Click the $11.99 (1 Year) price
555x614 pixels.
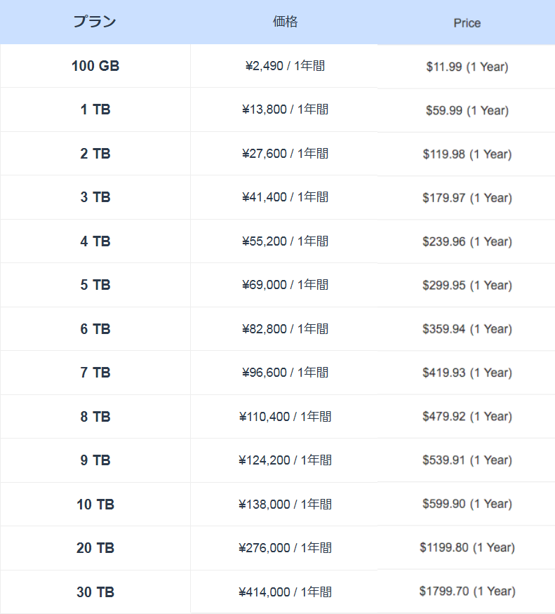click(x=467, y=67)
